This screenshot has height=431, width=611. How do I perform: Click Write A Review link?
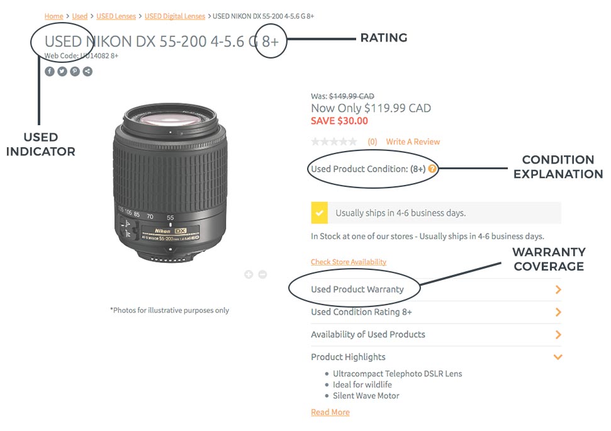click(413, 142)
